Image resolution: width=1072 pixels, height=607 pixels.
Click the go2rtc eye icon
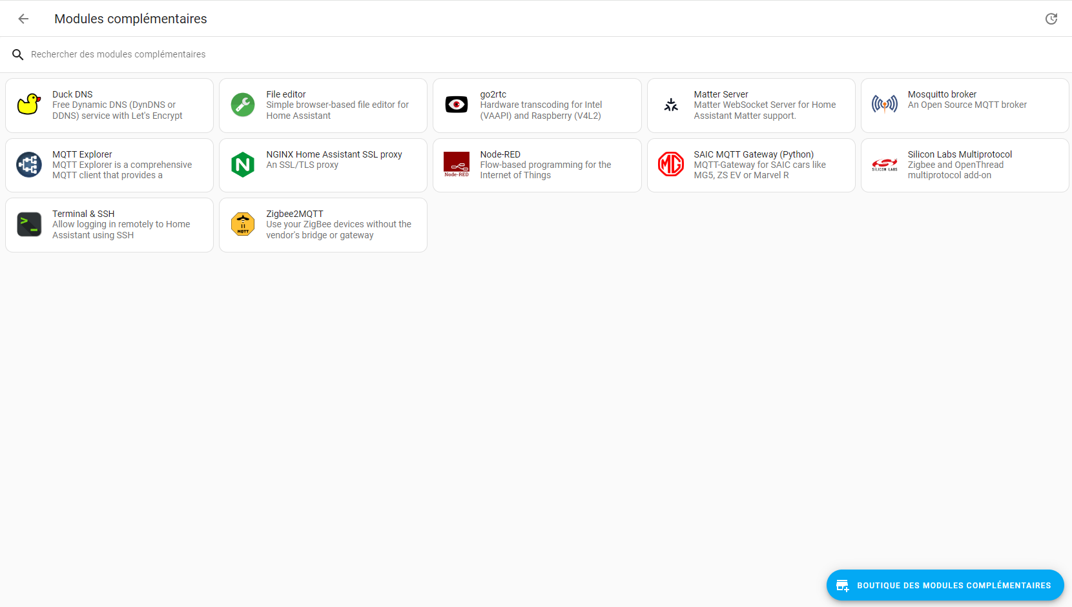[457, 105]
